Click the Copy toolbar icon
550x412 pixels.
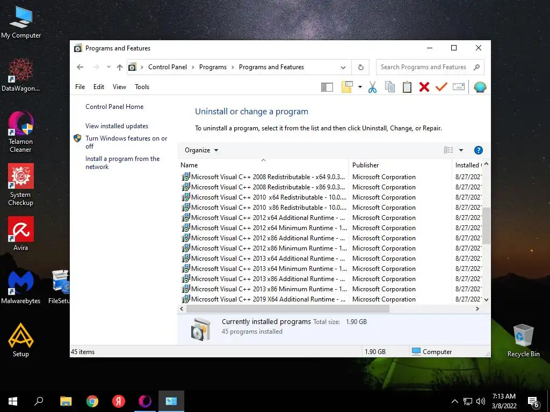coord(390,87)
